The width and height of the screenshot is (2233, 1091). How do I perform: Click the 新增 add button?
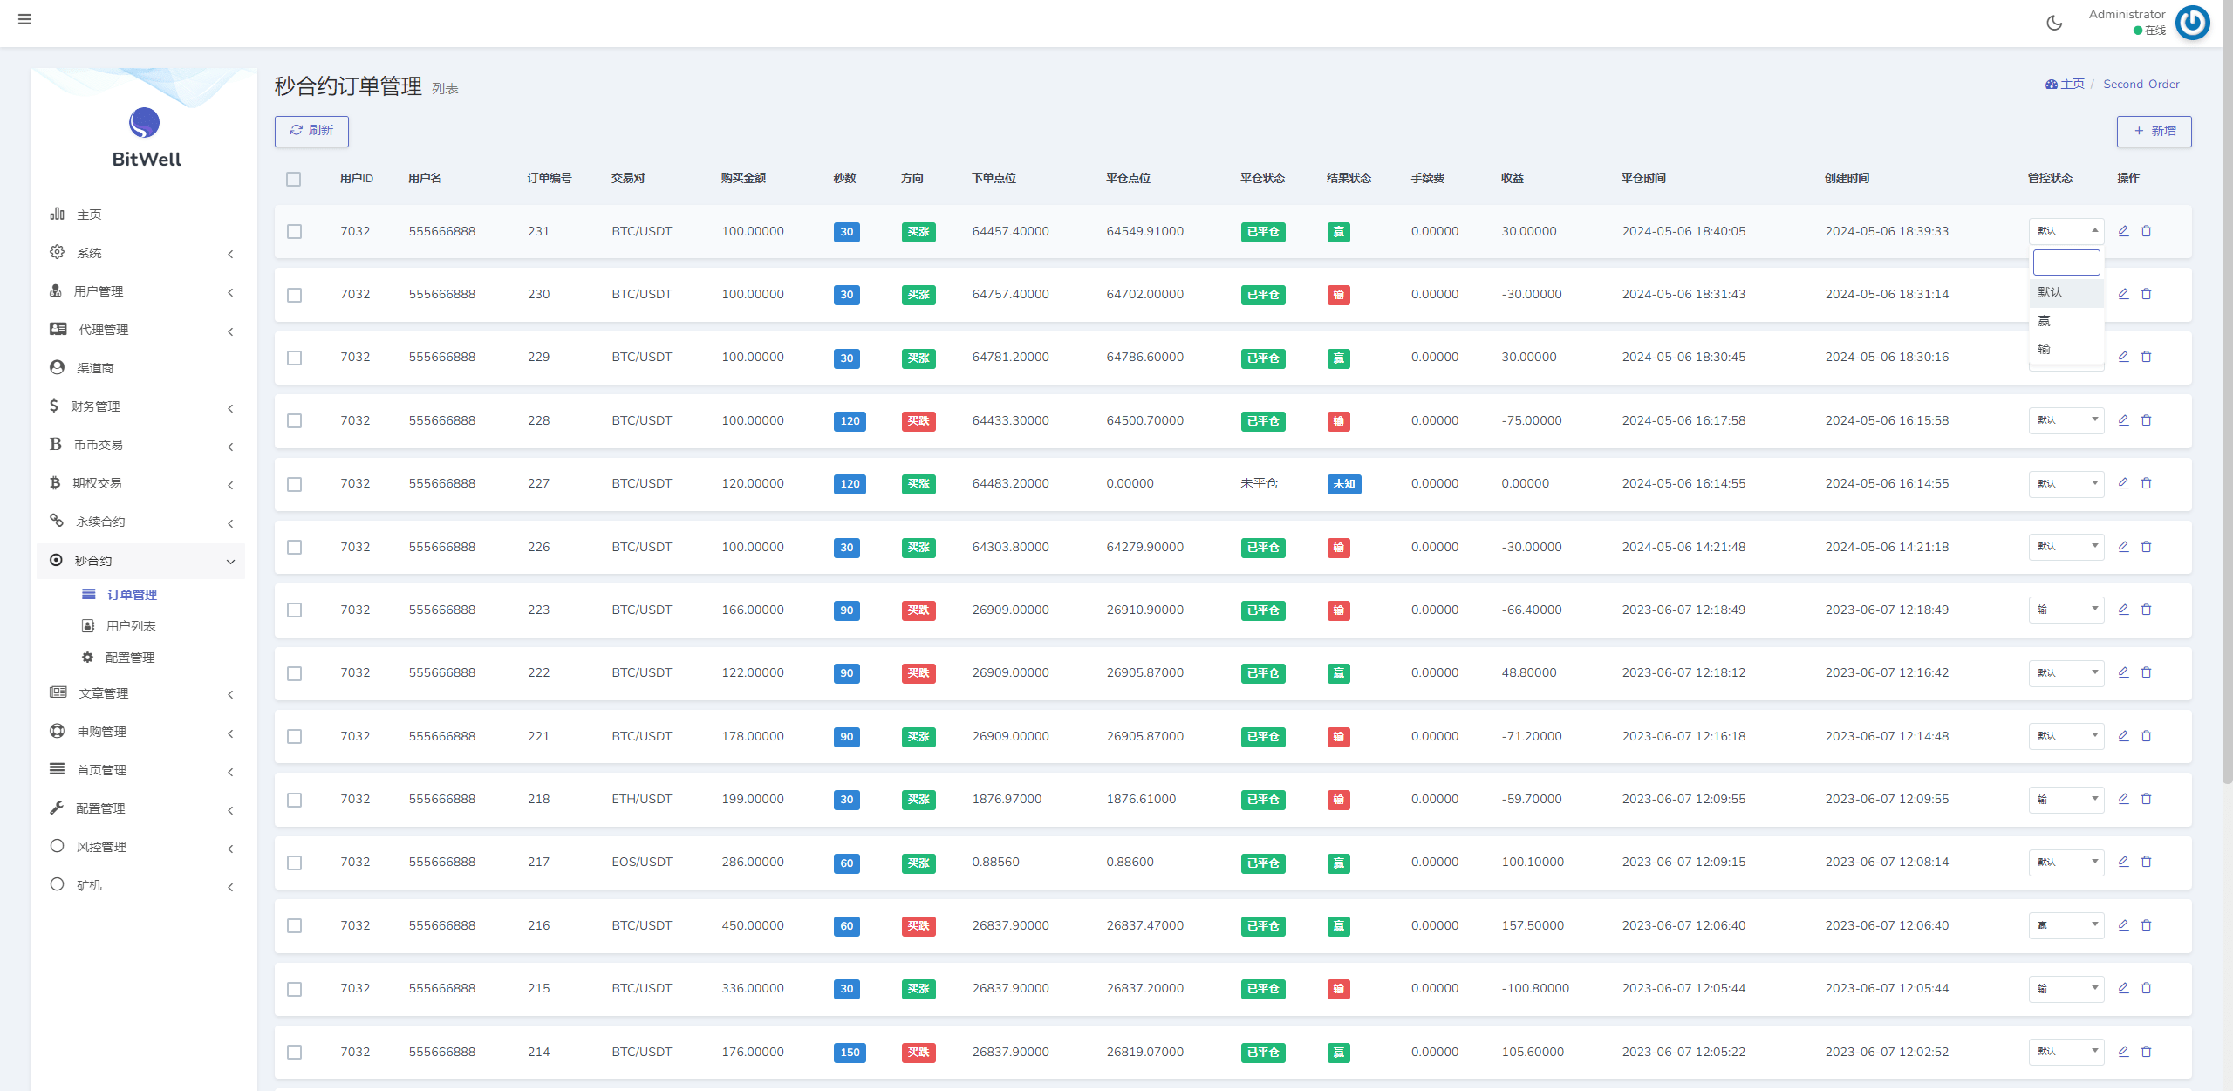[2154, 131]
